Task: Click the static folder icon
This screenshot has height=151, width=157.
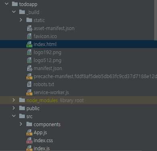Action: [29, 20]
